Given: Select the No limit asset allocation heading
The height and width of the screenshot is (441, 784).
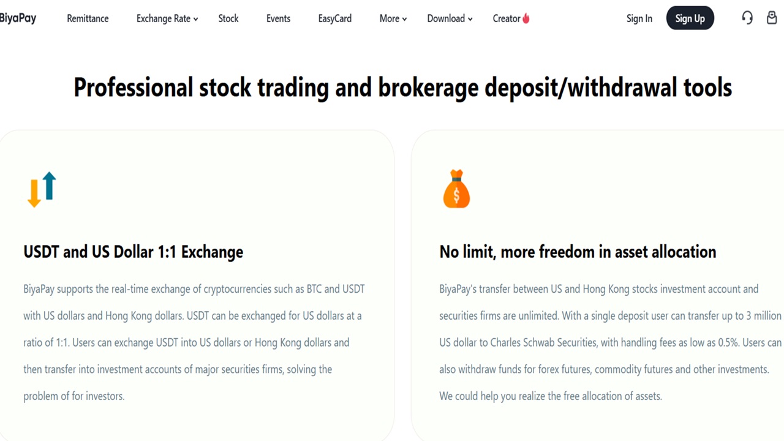Looking at the screenshot, I should (578, 252).
